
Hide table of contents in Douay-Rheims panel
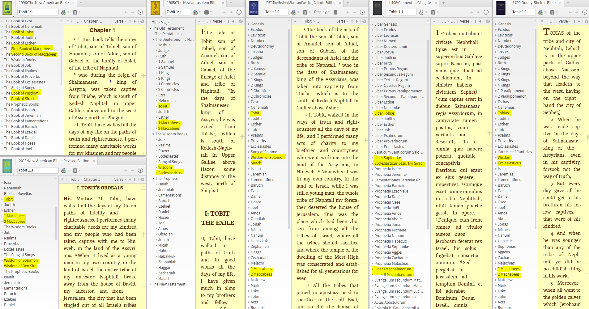(x=542, y=21)
